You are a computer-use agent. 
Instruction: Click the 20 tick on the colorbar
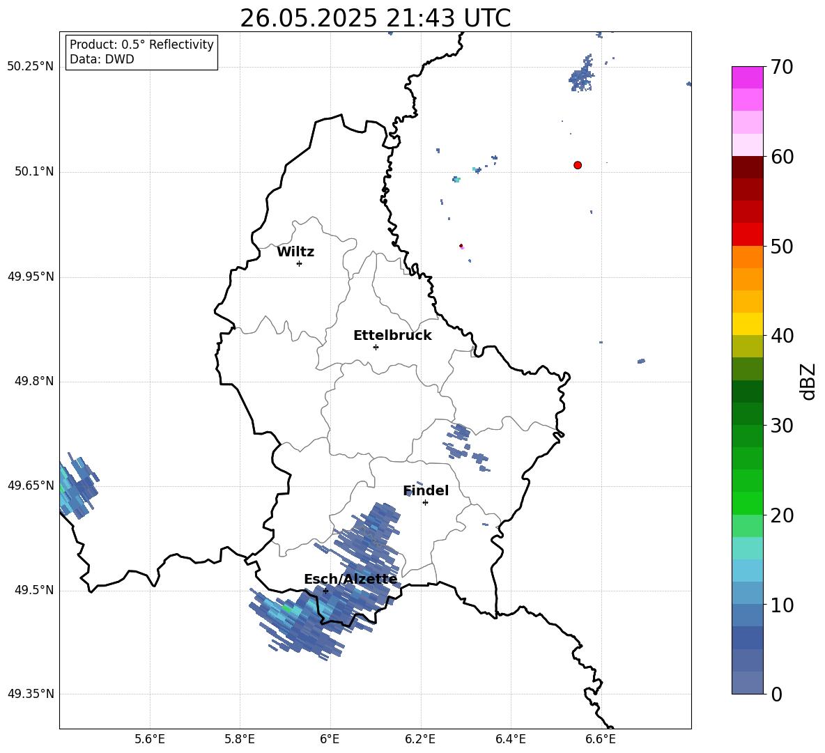782,515
